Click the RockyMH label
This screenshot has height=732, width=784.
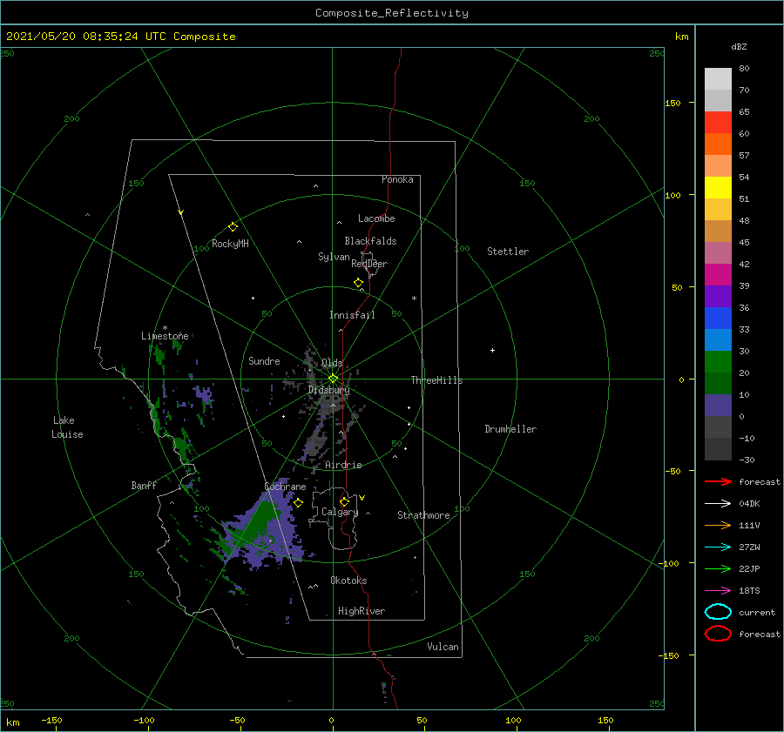(x=230, y=244)
